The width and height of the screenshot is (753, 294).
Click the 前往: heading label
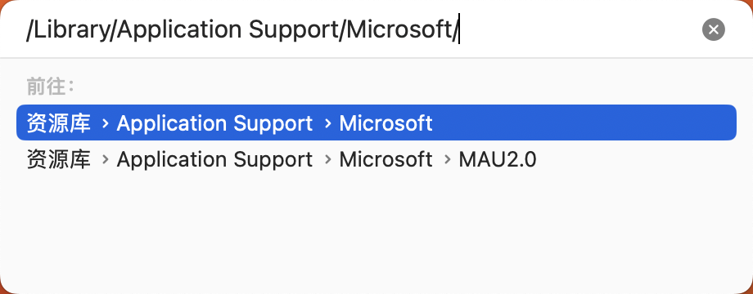tap(51, 87)
